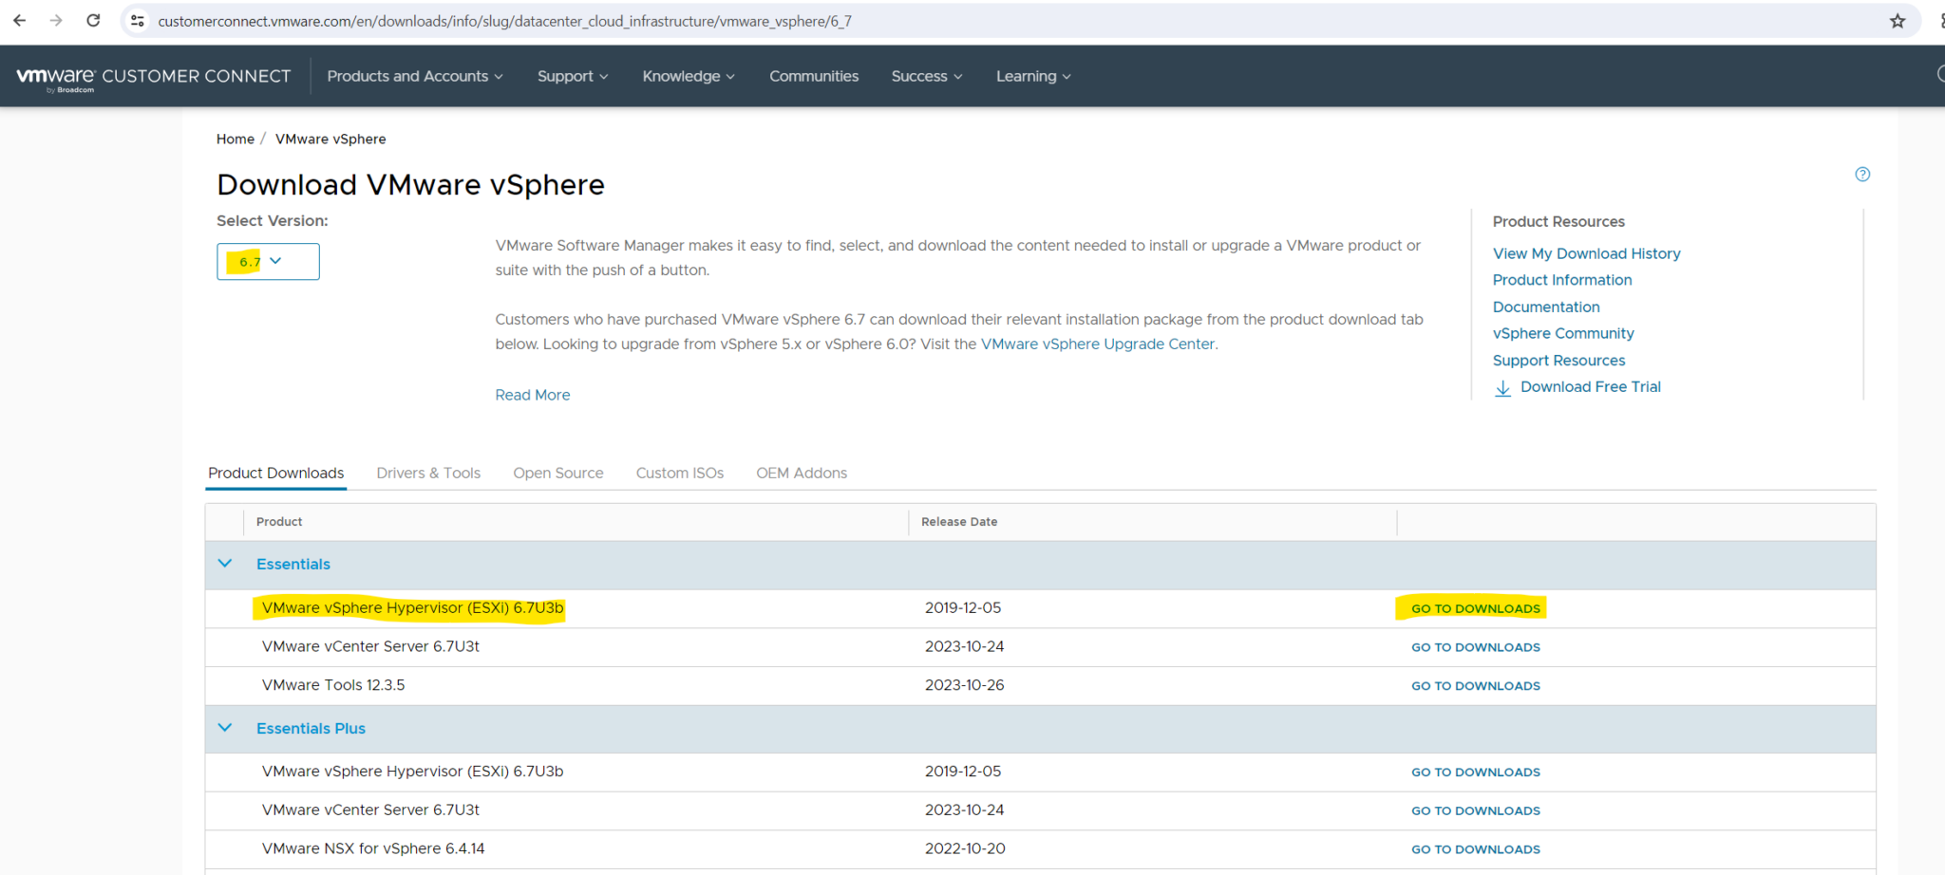Switch to the Drivers & Tools tab
Viewport: 1945px width, 875px height.
click(428, 473)
